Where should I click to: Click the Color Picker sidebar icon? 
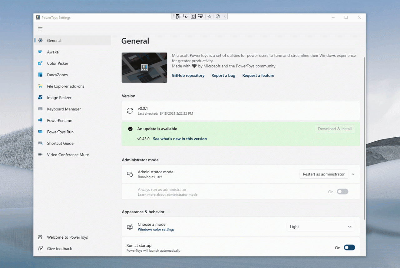click(40, 63)
